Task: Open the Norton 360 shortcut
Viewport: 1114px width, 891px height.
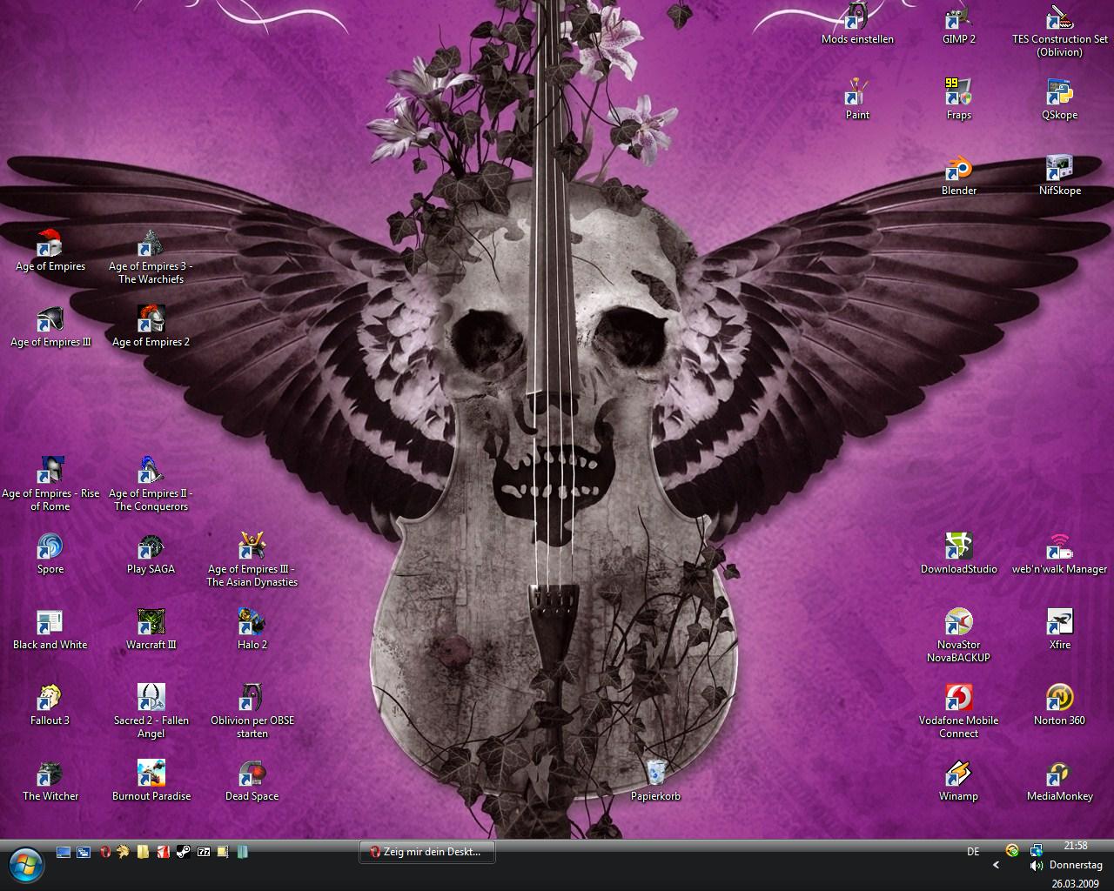Action: coord(1059,700)
